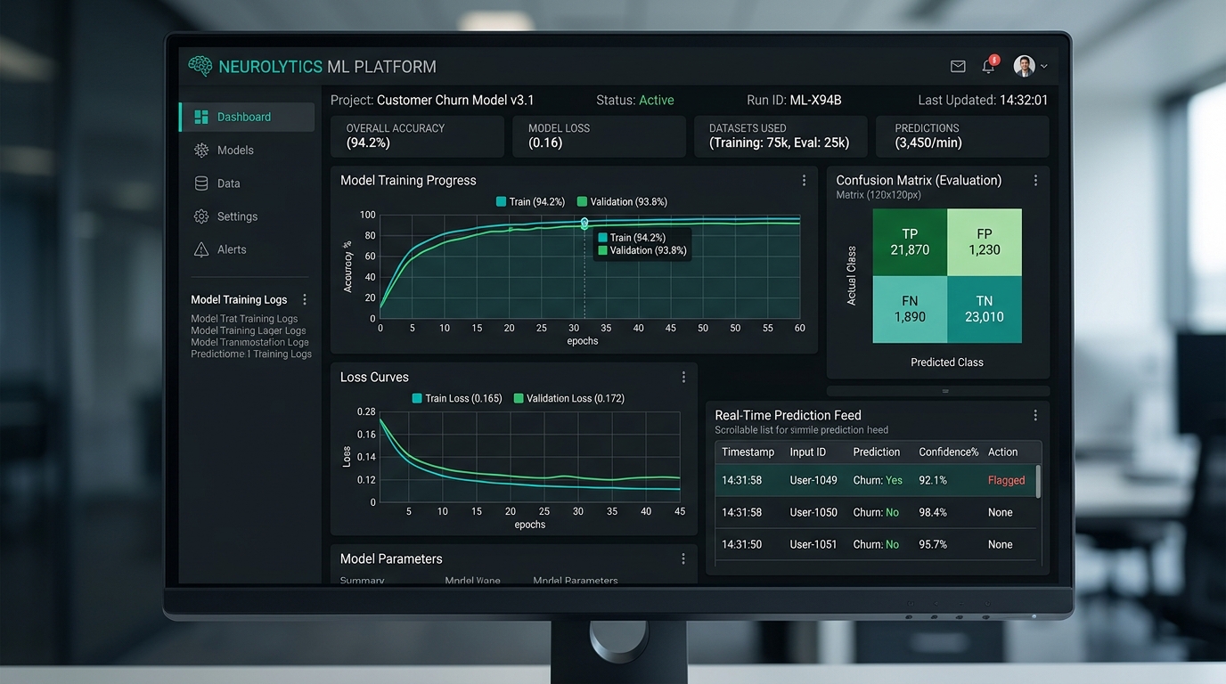The height and width of the screenshot is (684, 1226).
Task: Open the notifications bell icon
Action: 988,67
